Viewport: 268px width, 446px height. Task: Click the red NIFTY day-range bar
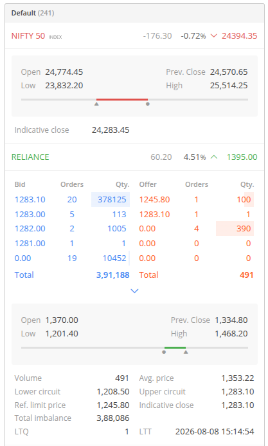pos(122,99)
